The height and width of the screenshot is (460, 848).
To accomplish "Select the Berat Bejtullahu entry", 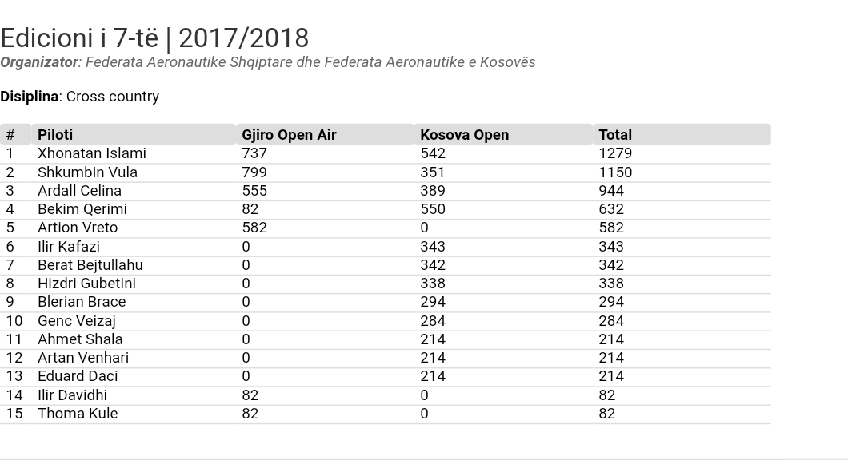I will coord(90,264).
